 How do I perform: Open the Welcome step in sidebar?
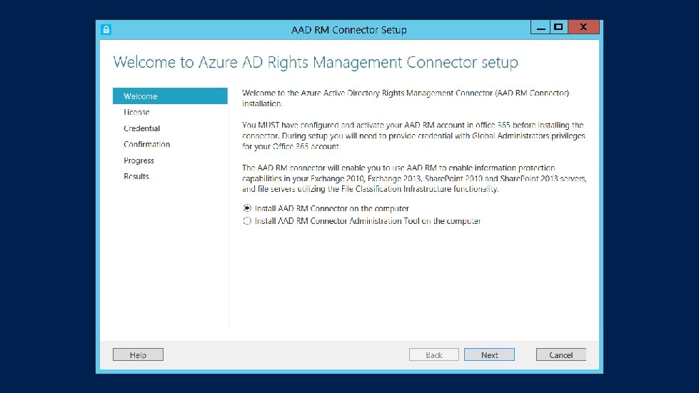click(x=141, y=96)
